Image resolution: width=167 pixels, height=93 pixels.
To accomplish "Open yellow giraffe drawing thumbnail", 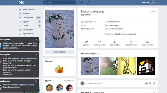I will pyautogui.click(x=127, y=66).
